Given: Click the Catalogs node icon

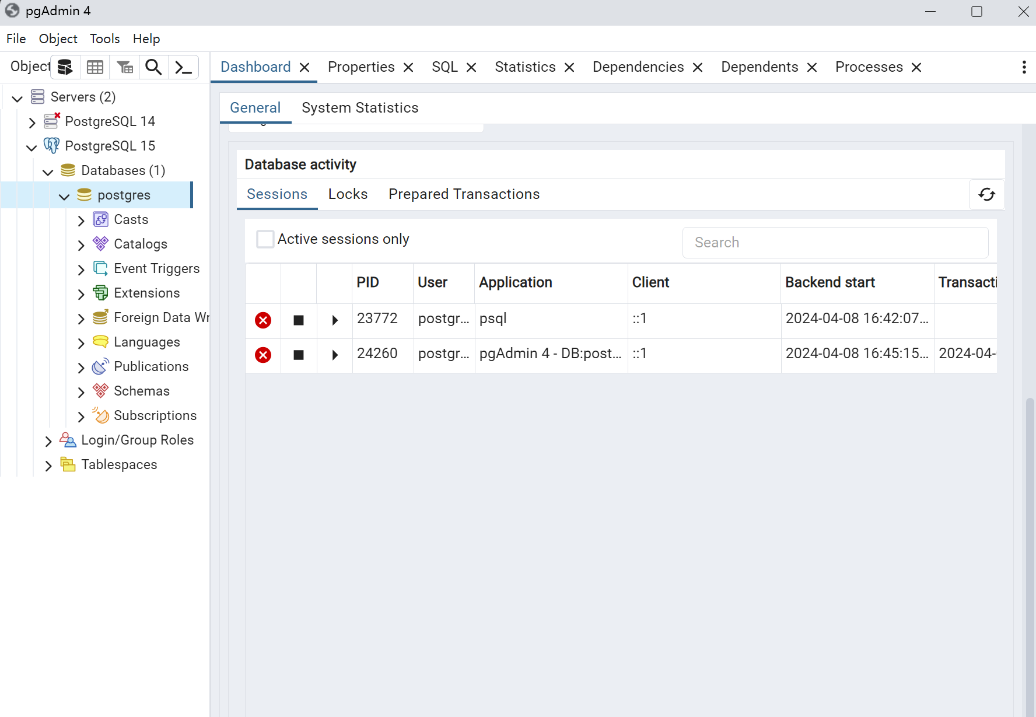Looking at the screenshot, I should click(100, 244).
